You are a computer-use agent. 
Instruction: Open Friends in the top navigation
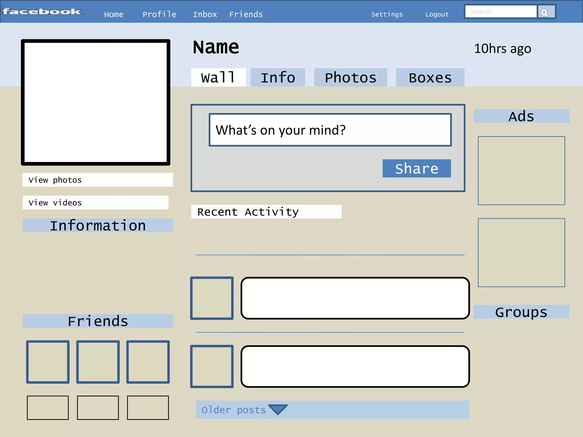point(246,14)
